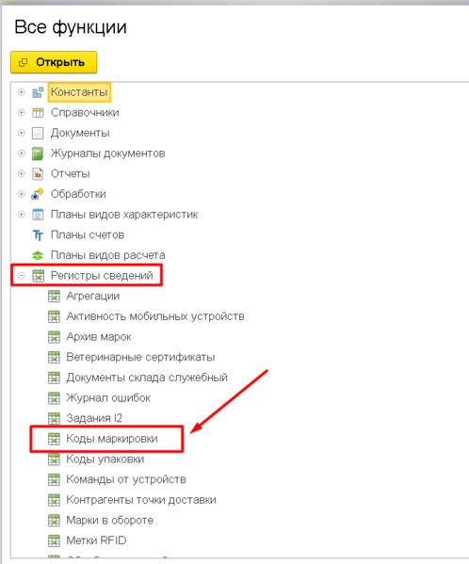
Task: Choose Ветеринарные сертификаты item
Action: point(140,358)
